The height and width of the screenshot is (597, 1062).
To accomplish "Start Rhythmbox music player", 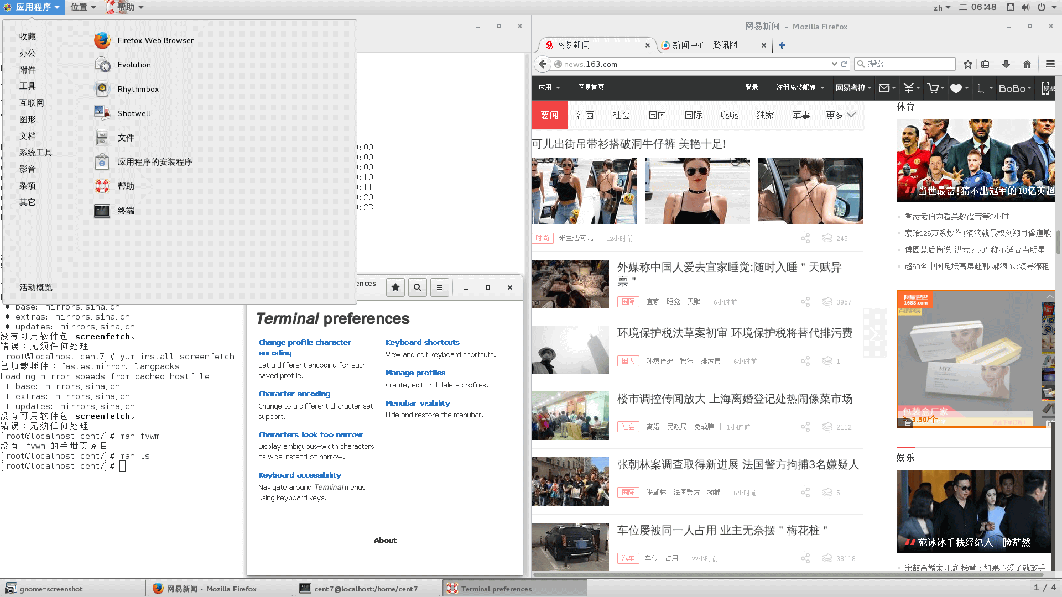I will coord(126,89).
